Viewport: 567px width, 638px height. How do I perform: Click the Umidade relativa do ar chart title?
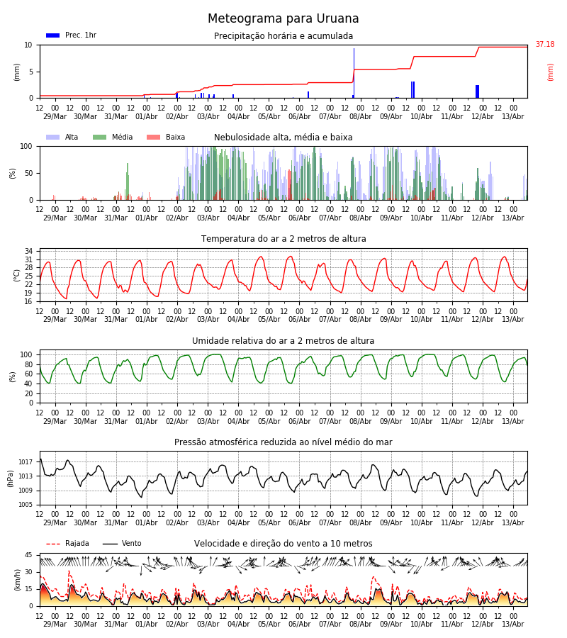(x=283, y=340)
